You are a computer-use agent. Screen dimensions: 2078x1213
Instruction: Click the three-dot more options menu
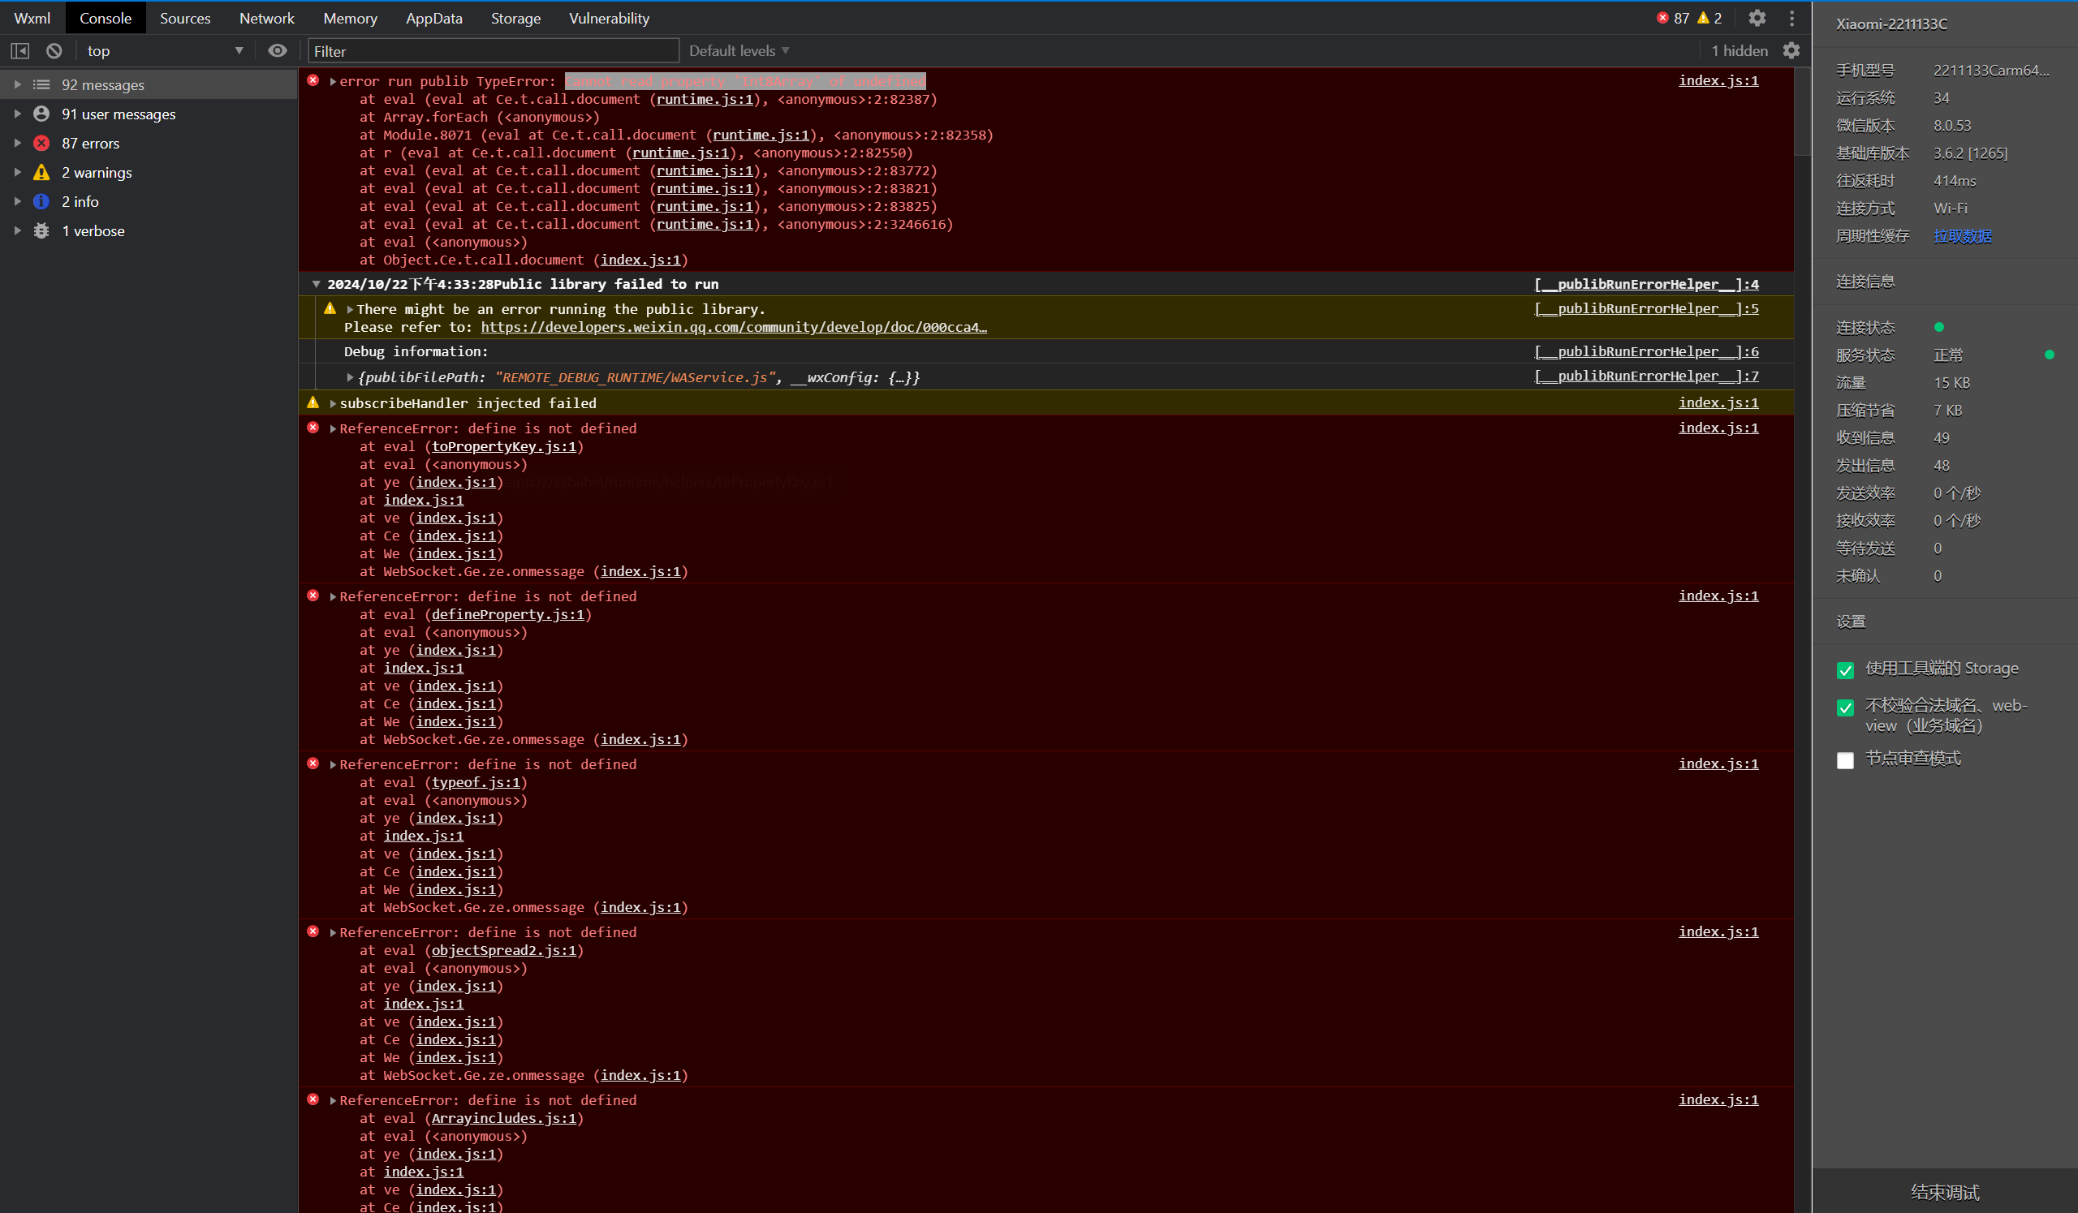pyautogui.click(x=1791, y=18)
